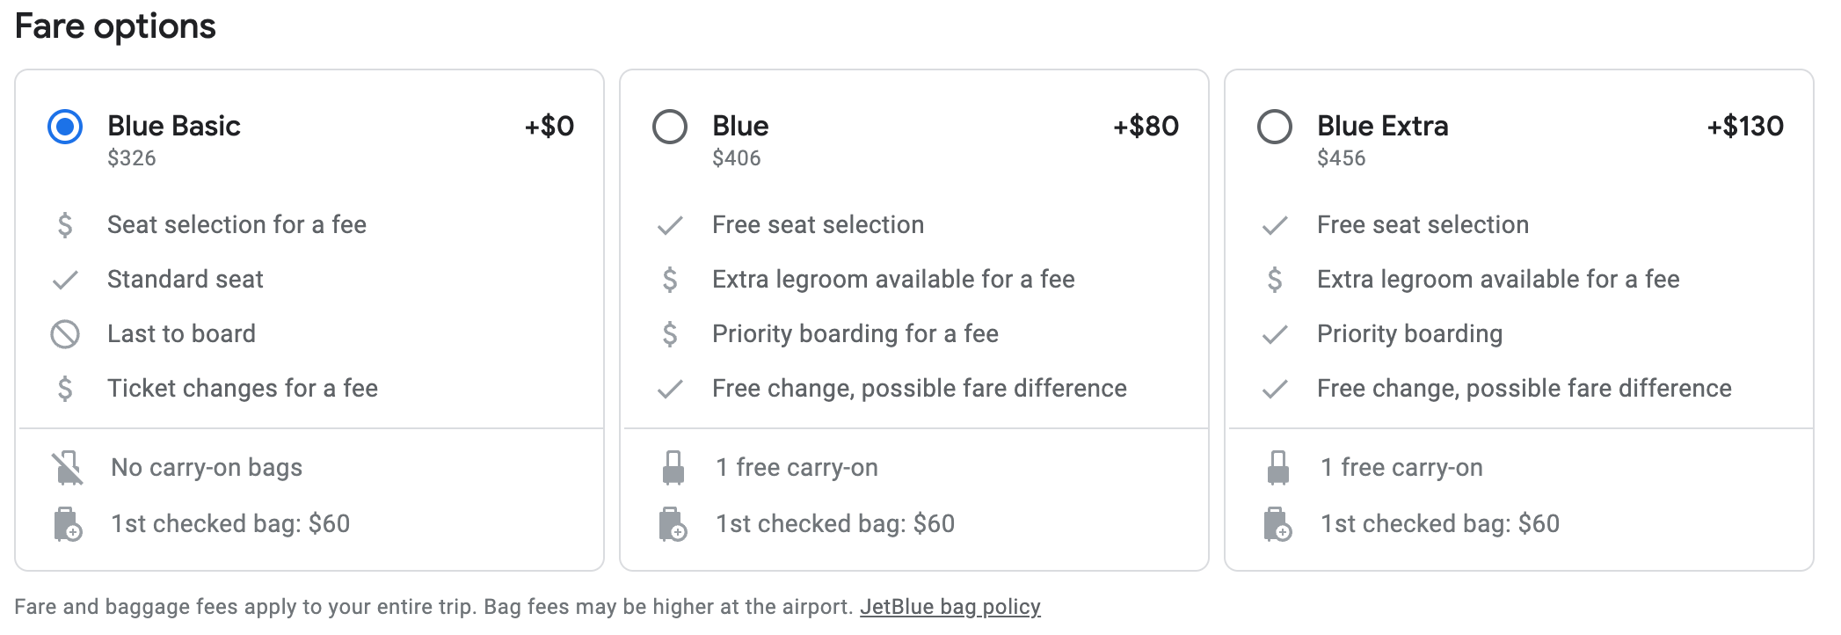
Task: Click the Blue Extra carry-on luggage icon
Action: click(1277, 468)
